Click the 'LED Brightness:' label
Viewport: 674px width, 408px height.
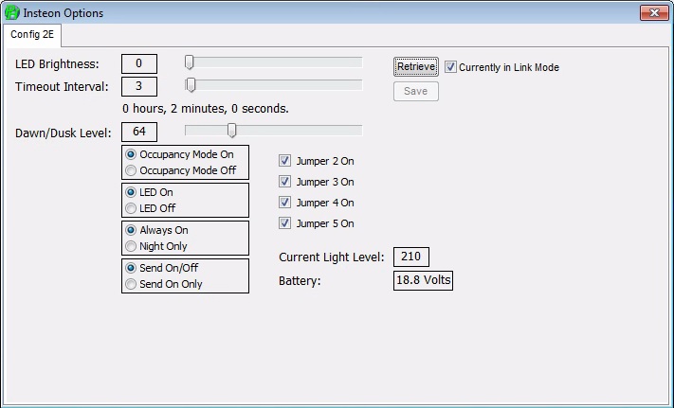click(x=57, y=64)
